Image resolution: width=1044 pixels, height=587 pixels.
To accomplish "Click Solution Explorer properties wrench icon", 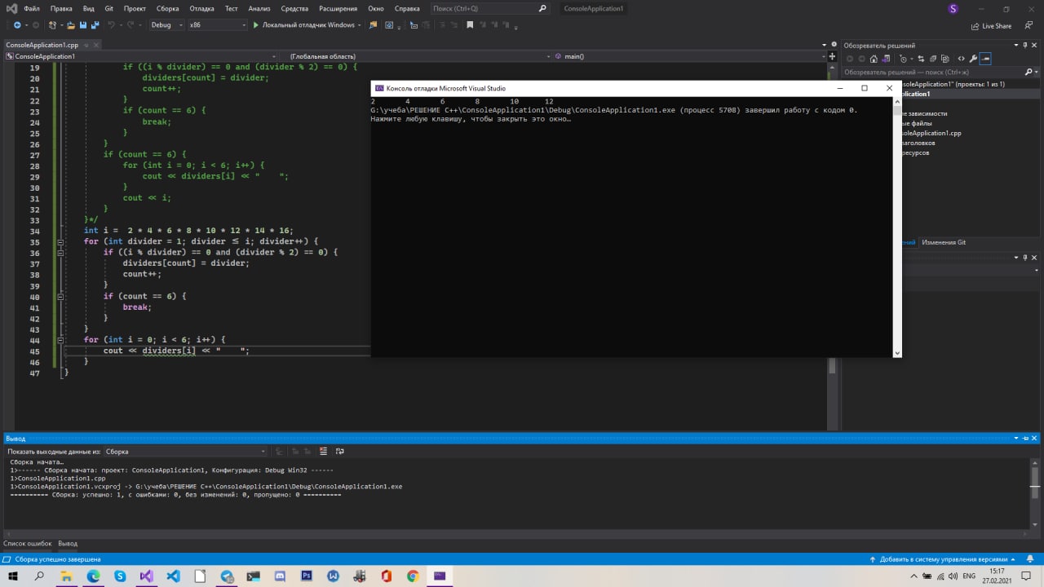I will pos(973,59).
